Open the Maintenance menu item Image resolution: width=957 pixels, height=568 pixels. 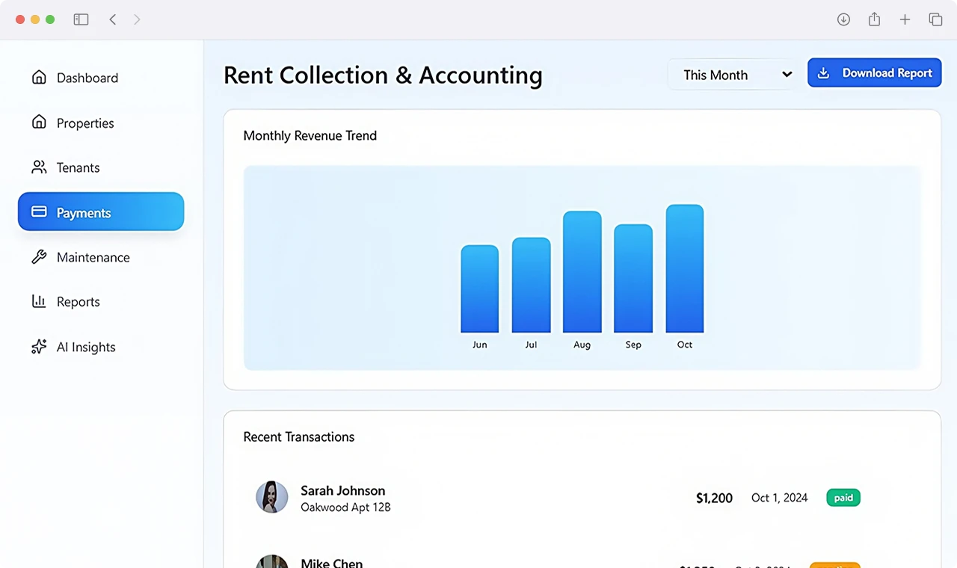pyautogui.click(x=101, y=257)
